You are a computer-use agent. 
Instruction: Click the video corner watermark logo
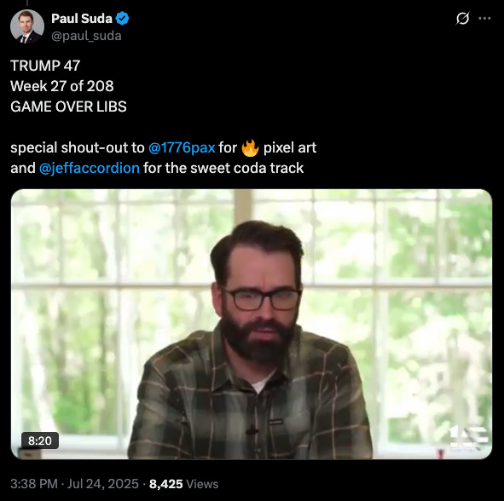pyautogui.click(x=467, y=437)
